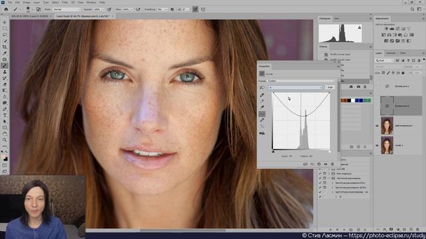Click the on-image adjustment hand tool in Curves
The image size is (426, 239).
tap(262, 88)
